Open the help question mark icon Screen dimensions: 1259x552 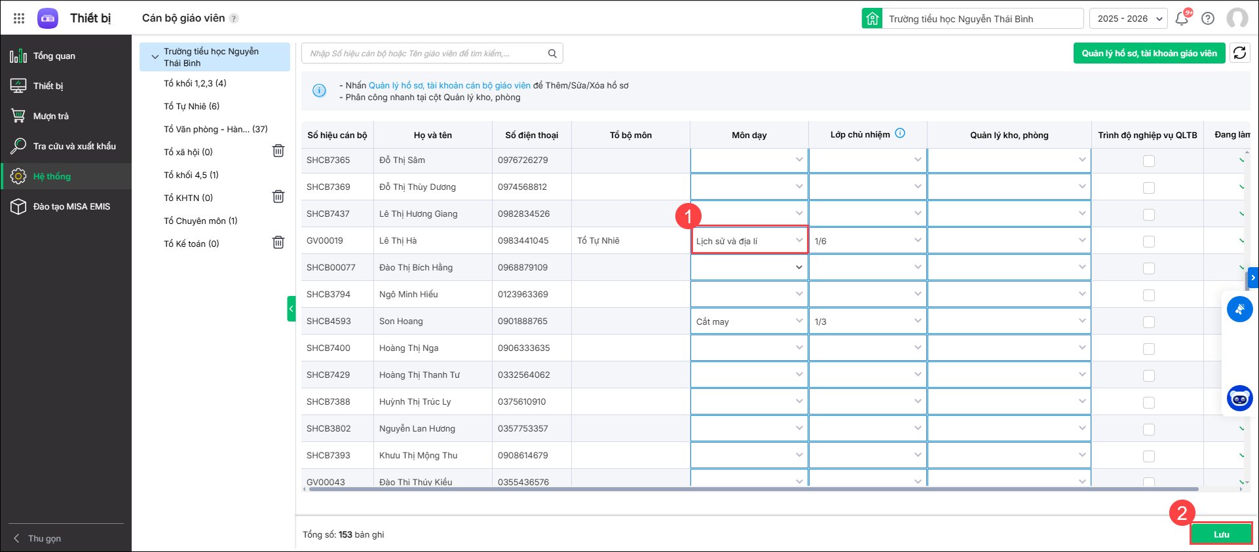point(1208,18)
